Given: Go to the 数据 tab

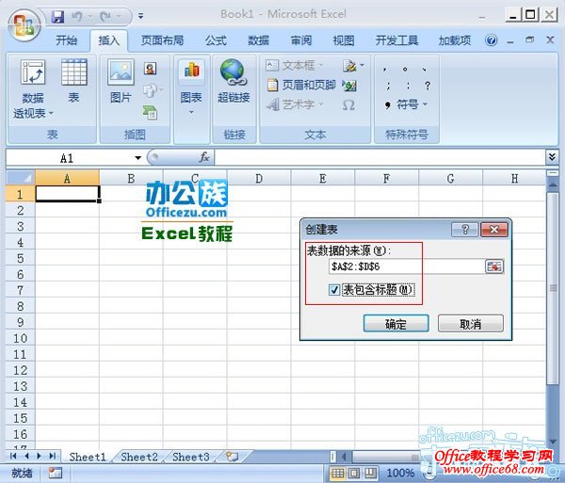Looking at the screenshot, I should pos(258,40).
